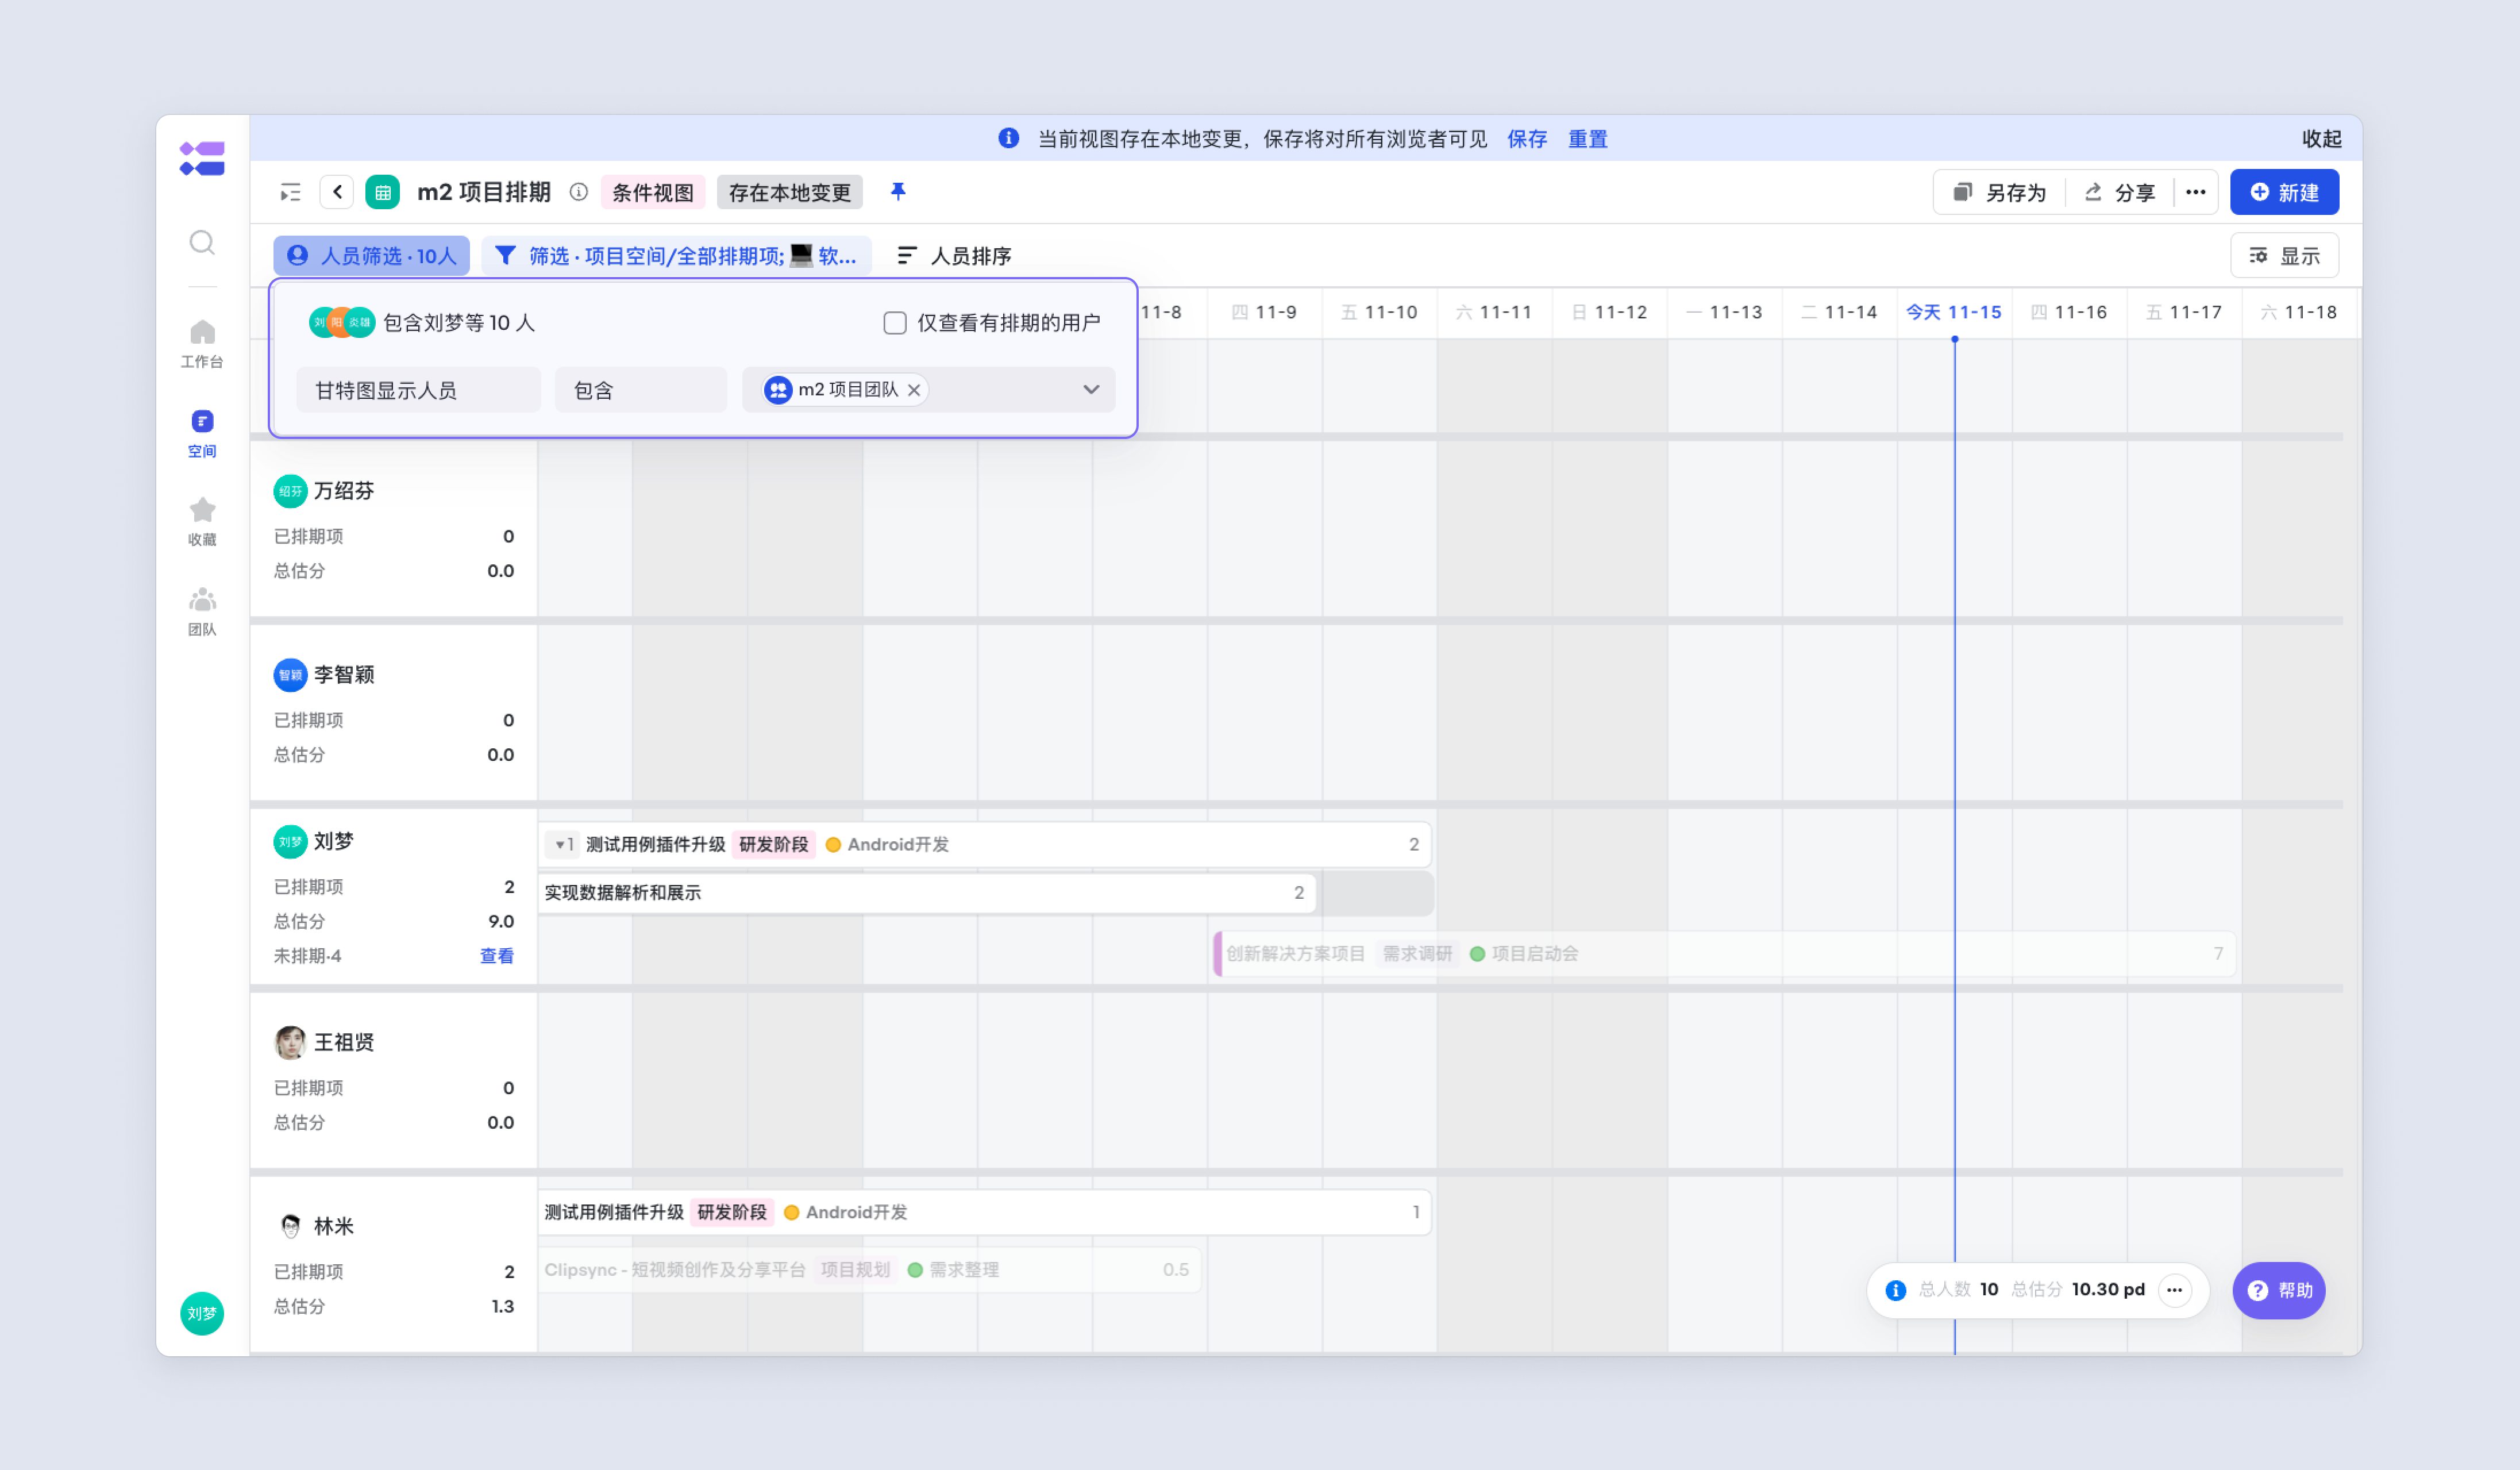Click 查看 for 刘梦's unscheduled items

(497, 956)
